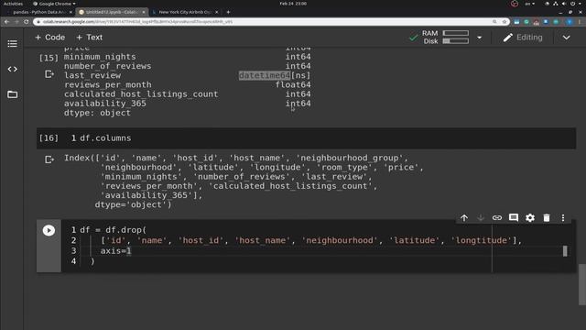Screen dimensions: 586x330
Task: Open the RAM and Disk resource indicator
Action: coord(446,38)
